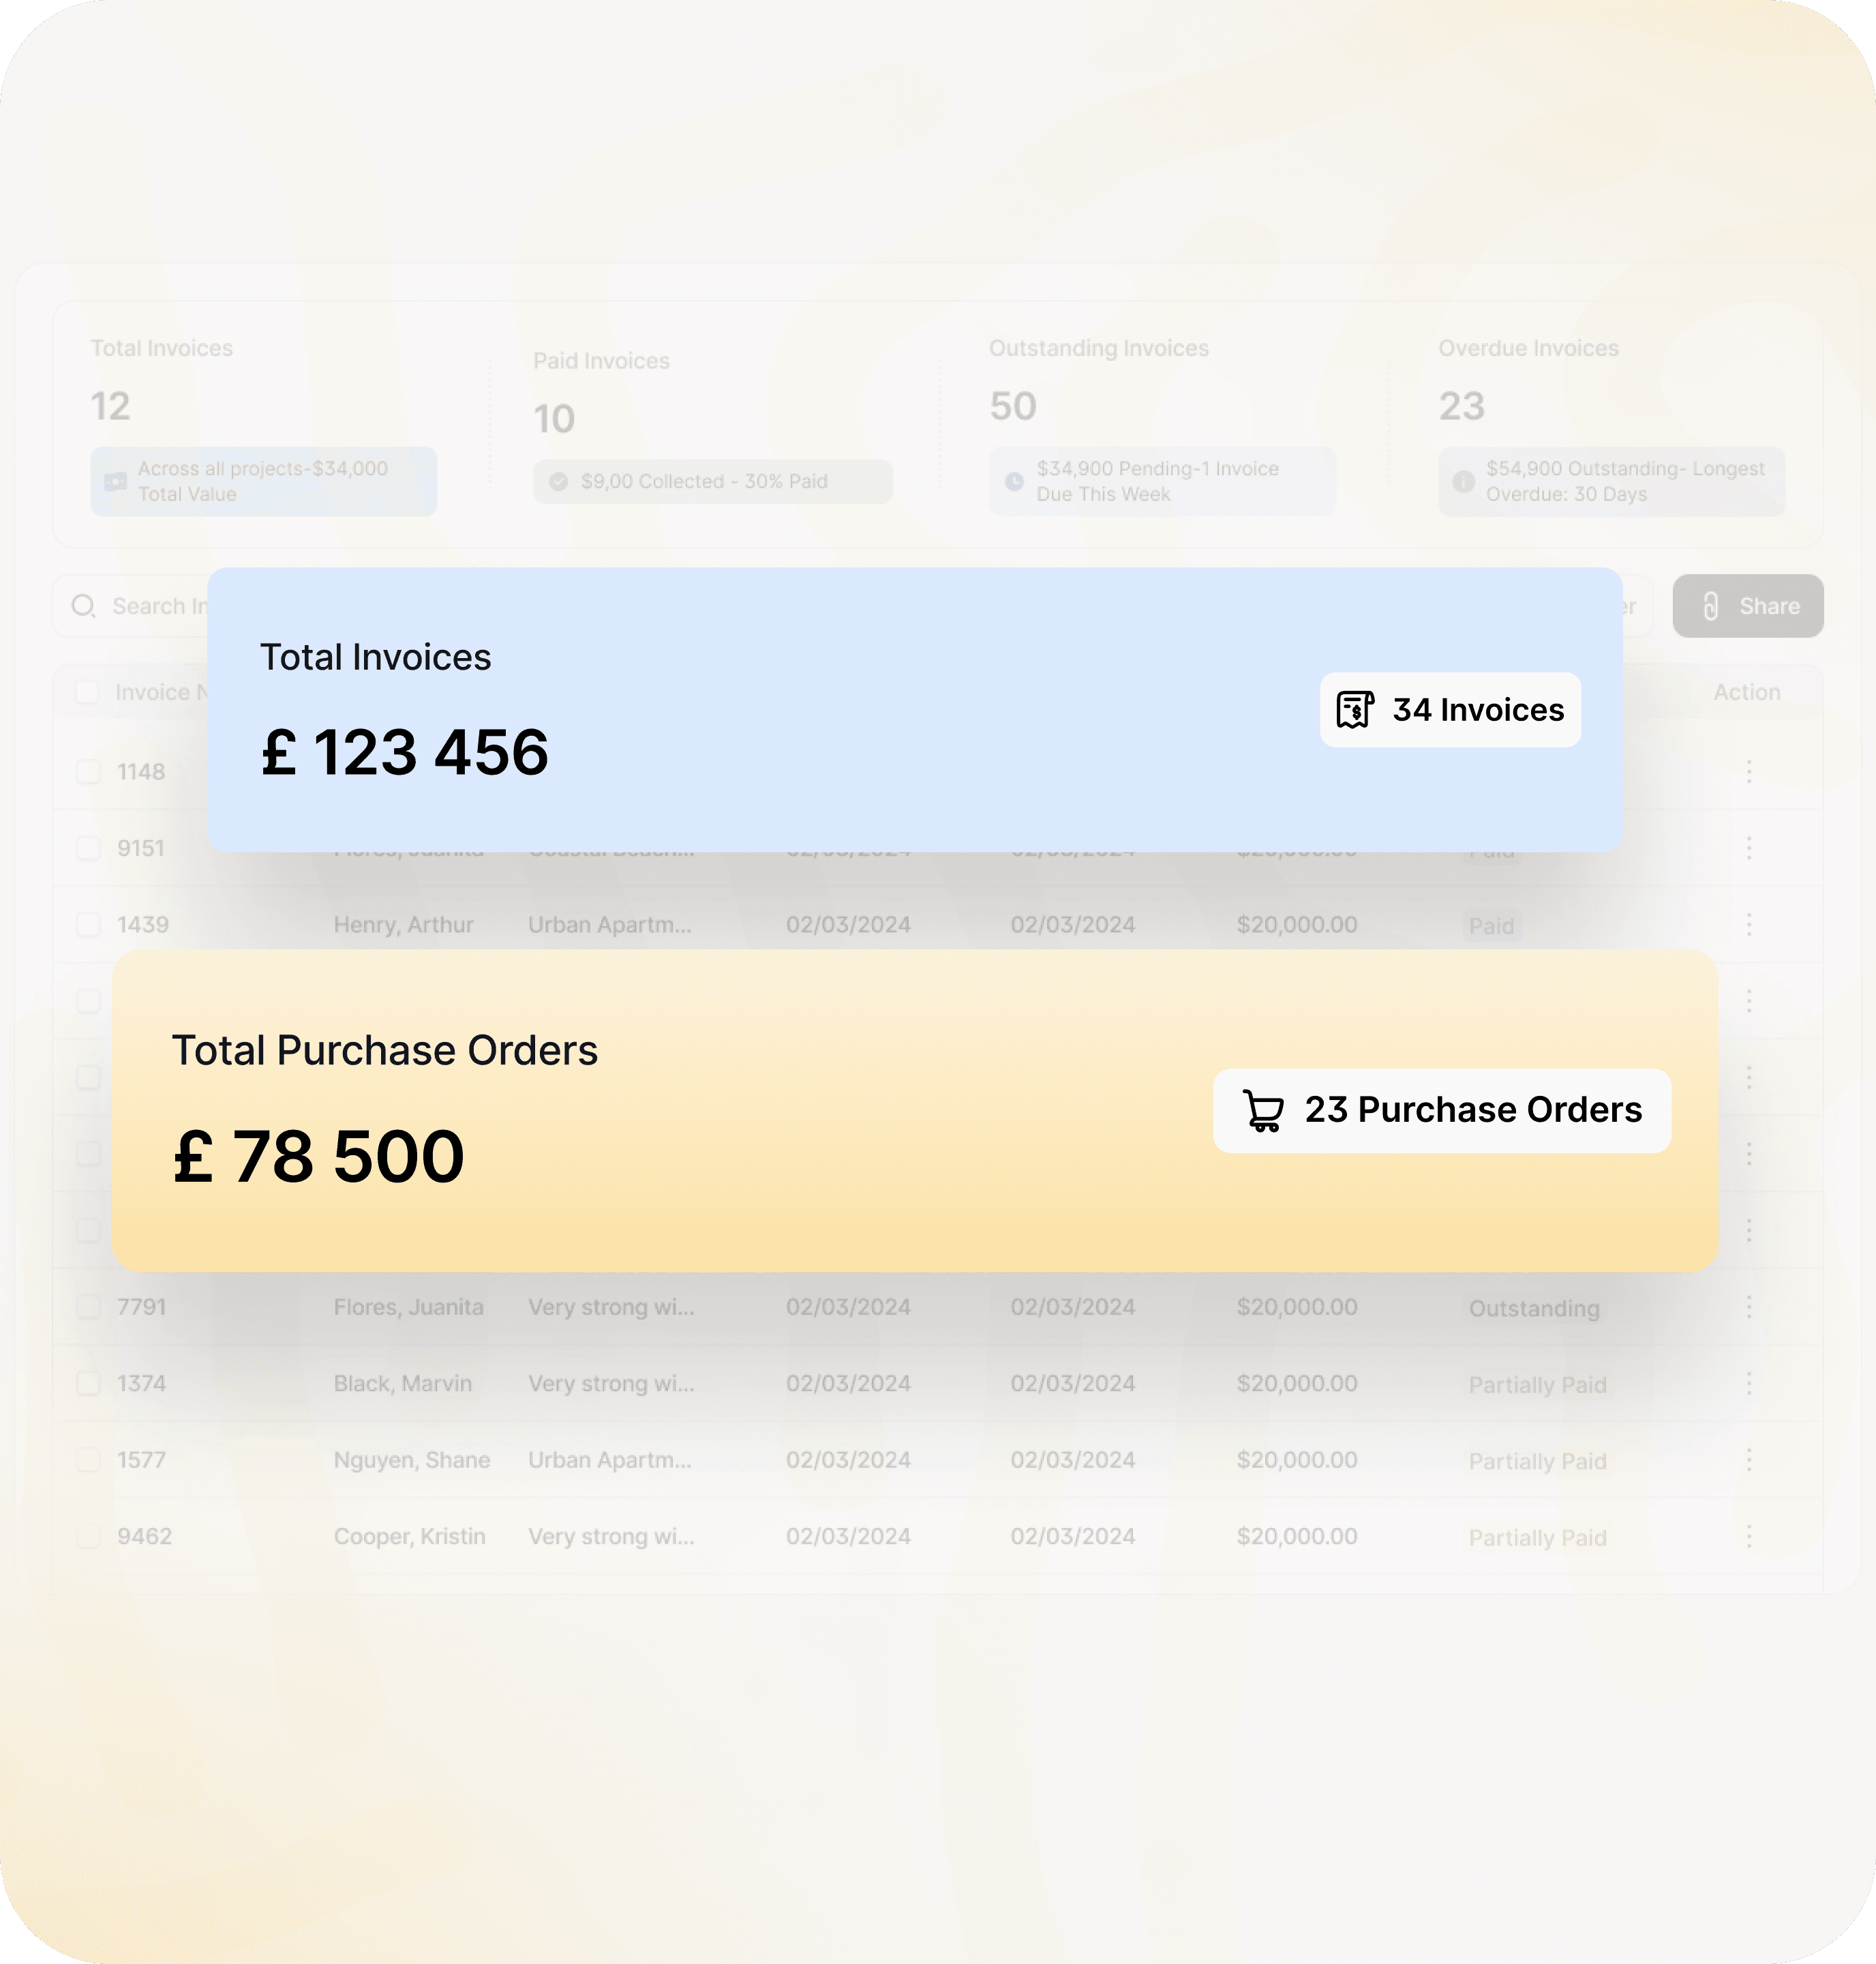The width and height of the screenshot is (1876, 1964).
Task: Open the action menu for invoice 1577
Action: (x=1749, y=1460)
